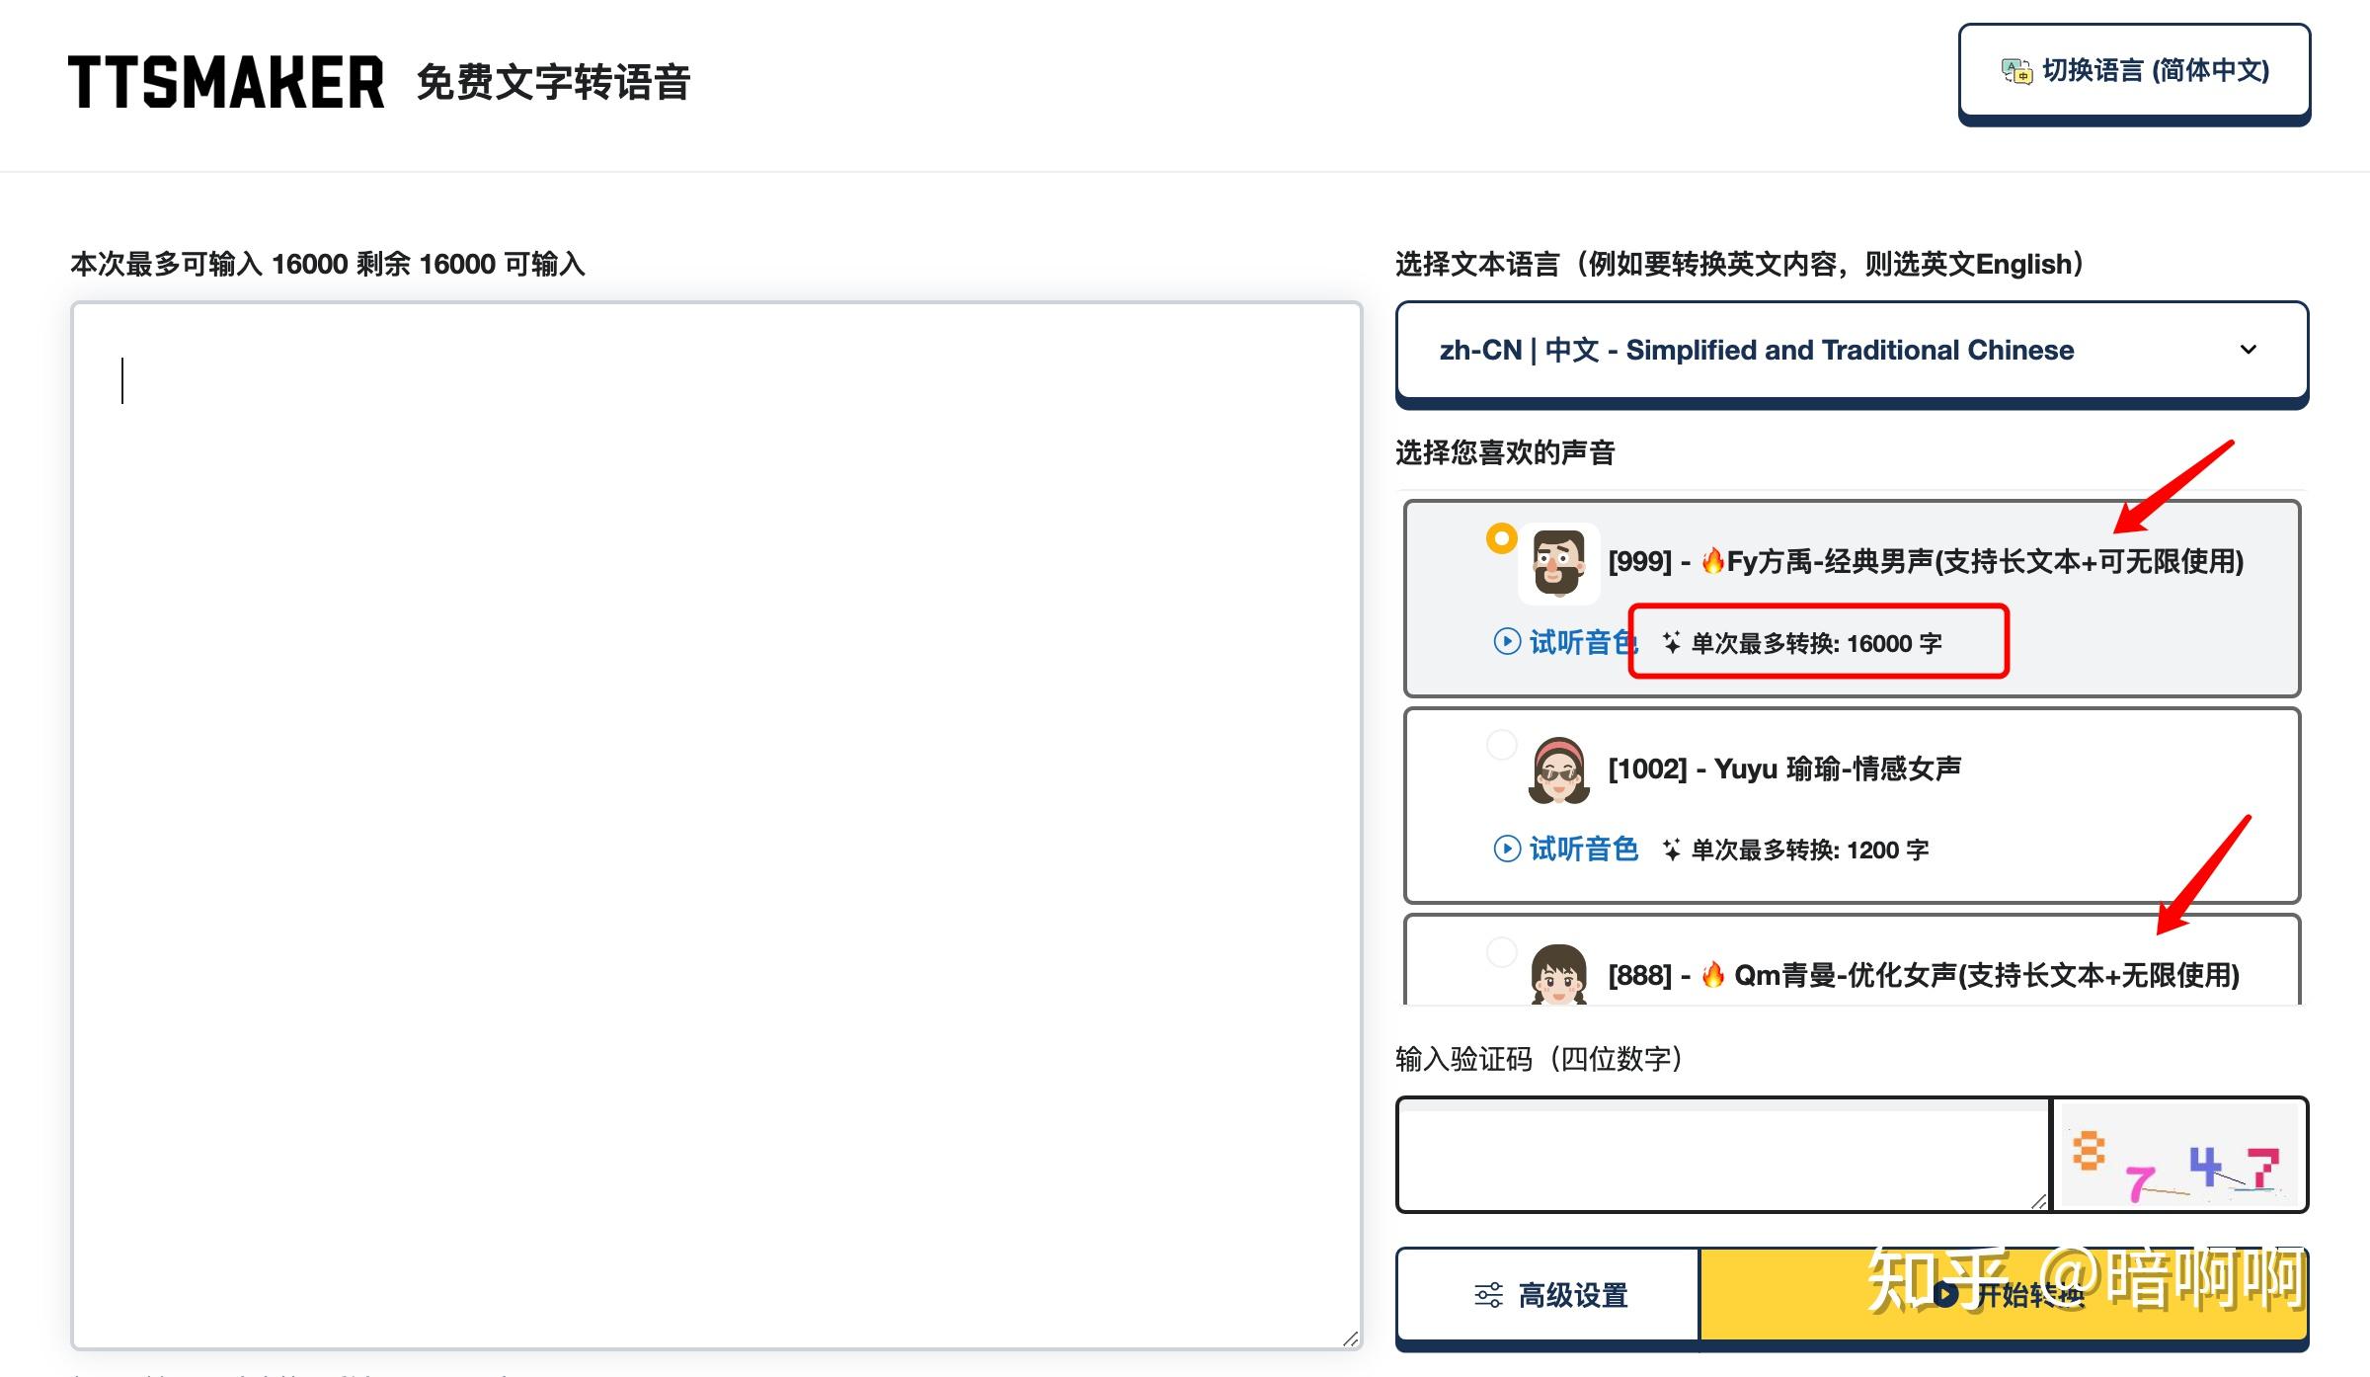Click the translate icon in language switch button

point(2015,71)
